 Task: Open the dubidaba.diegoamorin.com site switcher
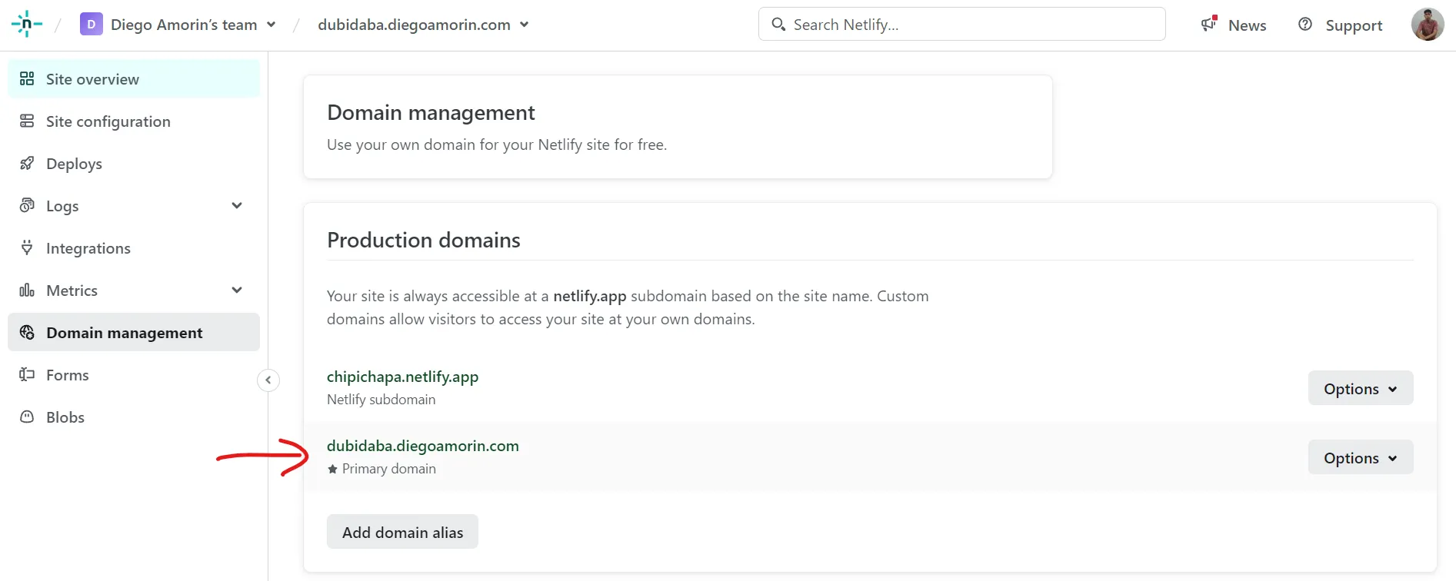(525, 25)
